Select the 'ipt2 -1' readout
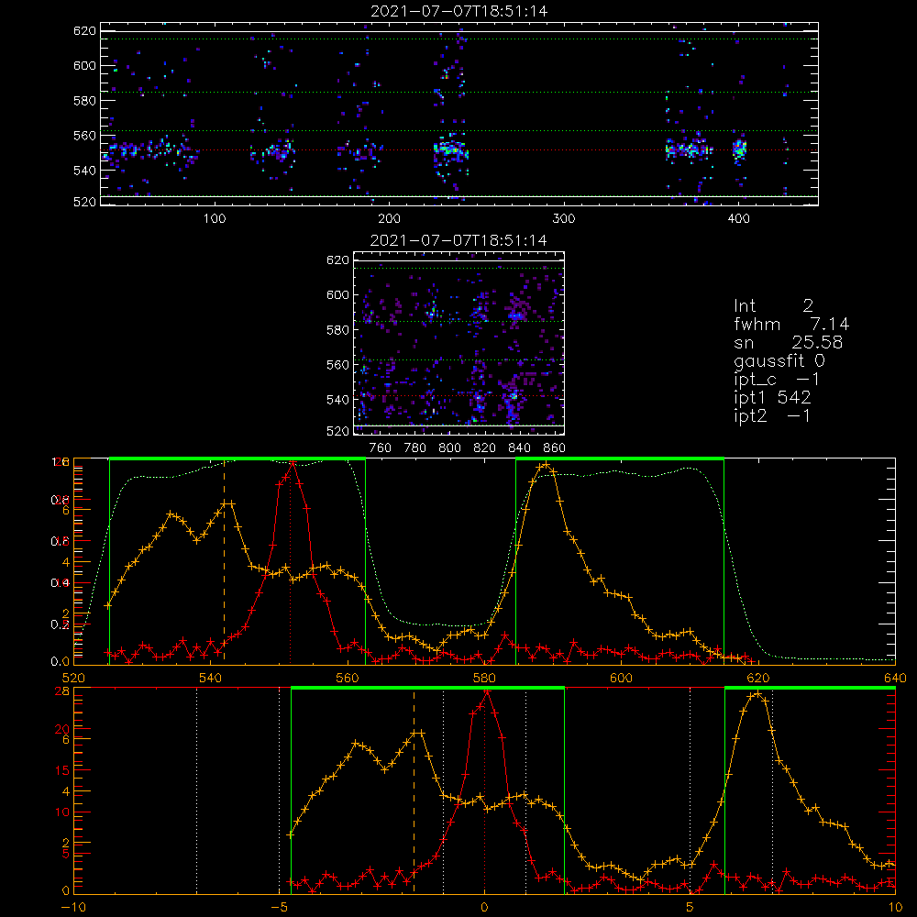Screen dimensions: 917x917 coord(772,415)
